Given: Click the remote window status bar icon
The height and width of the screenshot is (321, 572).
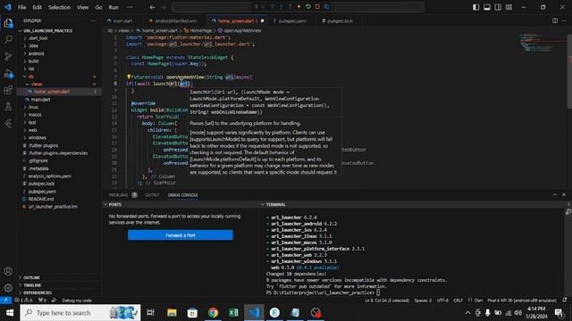Looking at the screenshot, I should click(x=6, y=300).
